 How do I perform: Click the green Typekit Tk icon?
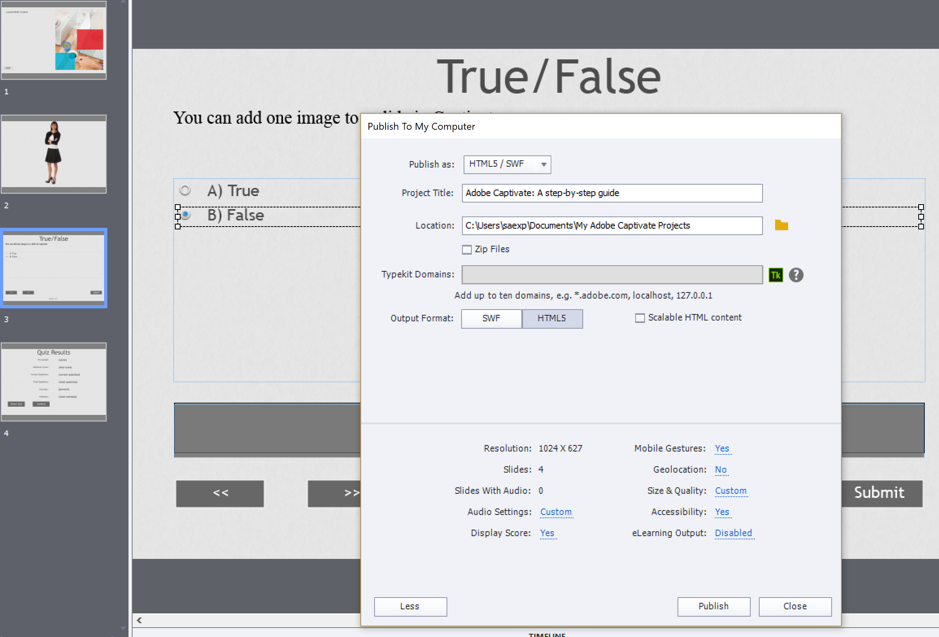(776, 275)
